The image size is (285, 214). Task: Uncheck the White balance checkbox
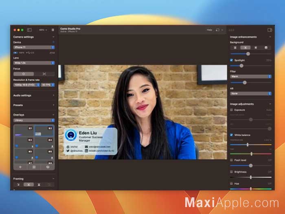pos(232,135)
